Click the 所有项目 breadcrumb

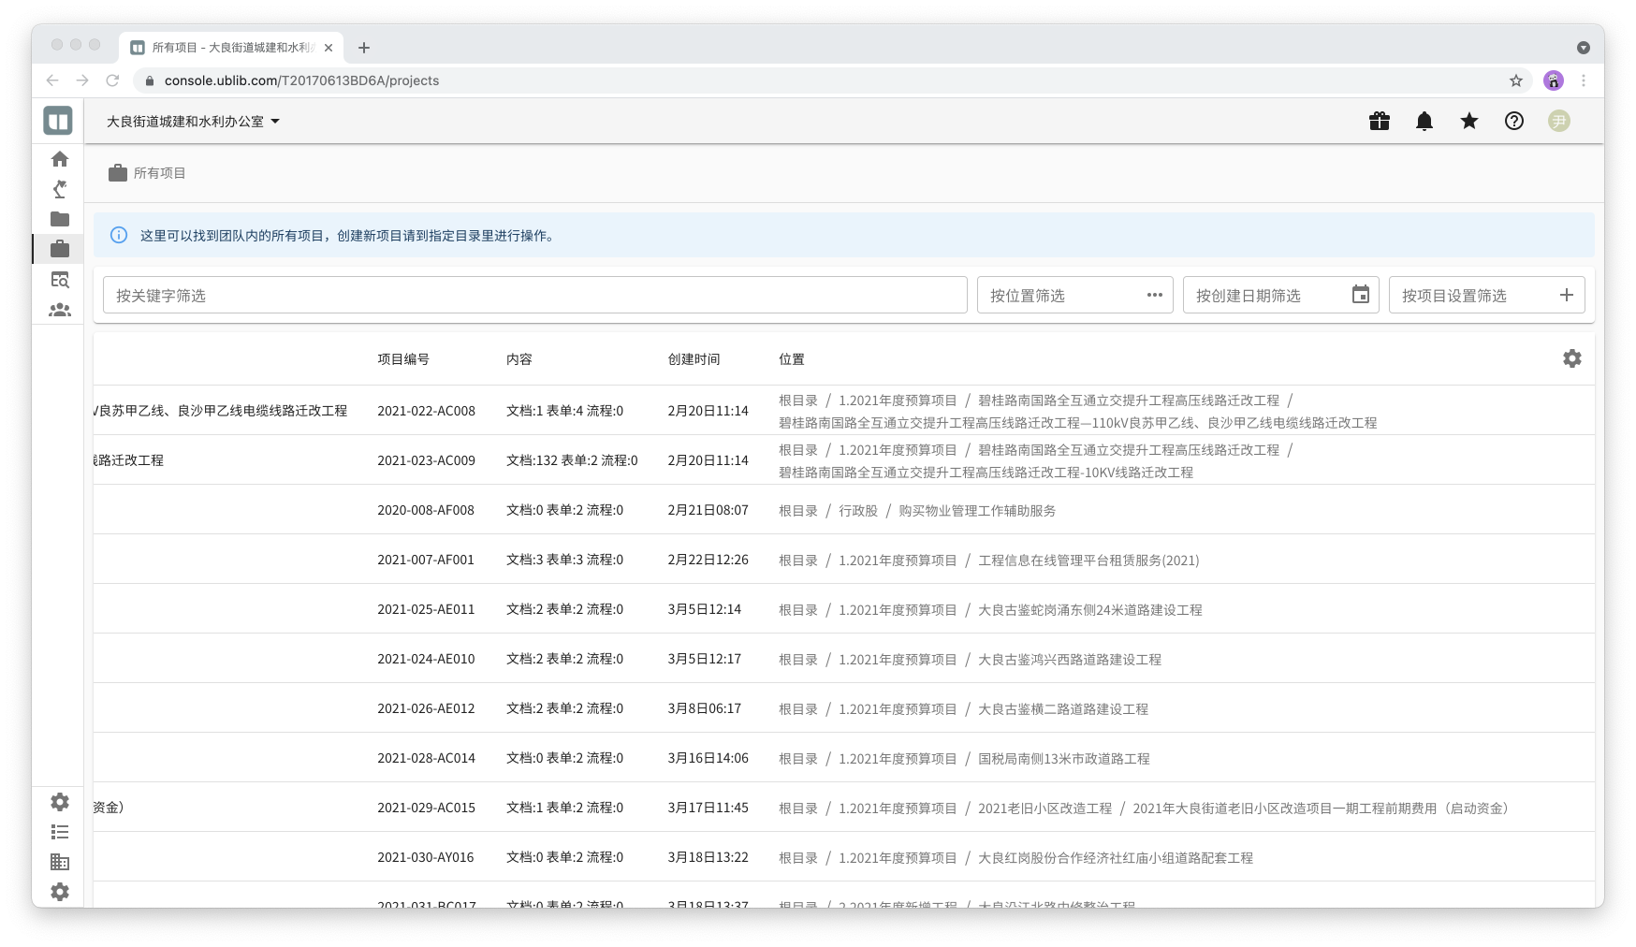point(159,173)
